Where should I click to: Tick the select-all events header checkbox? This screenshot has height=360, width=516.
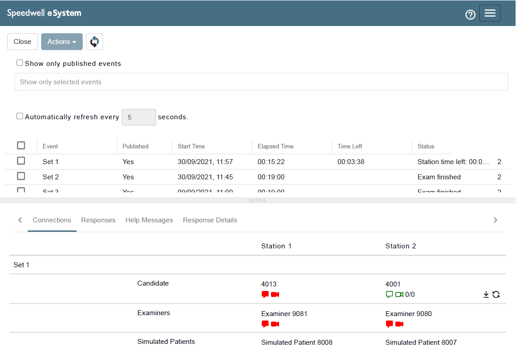tap(21, 145)
